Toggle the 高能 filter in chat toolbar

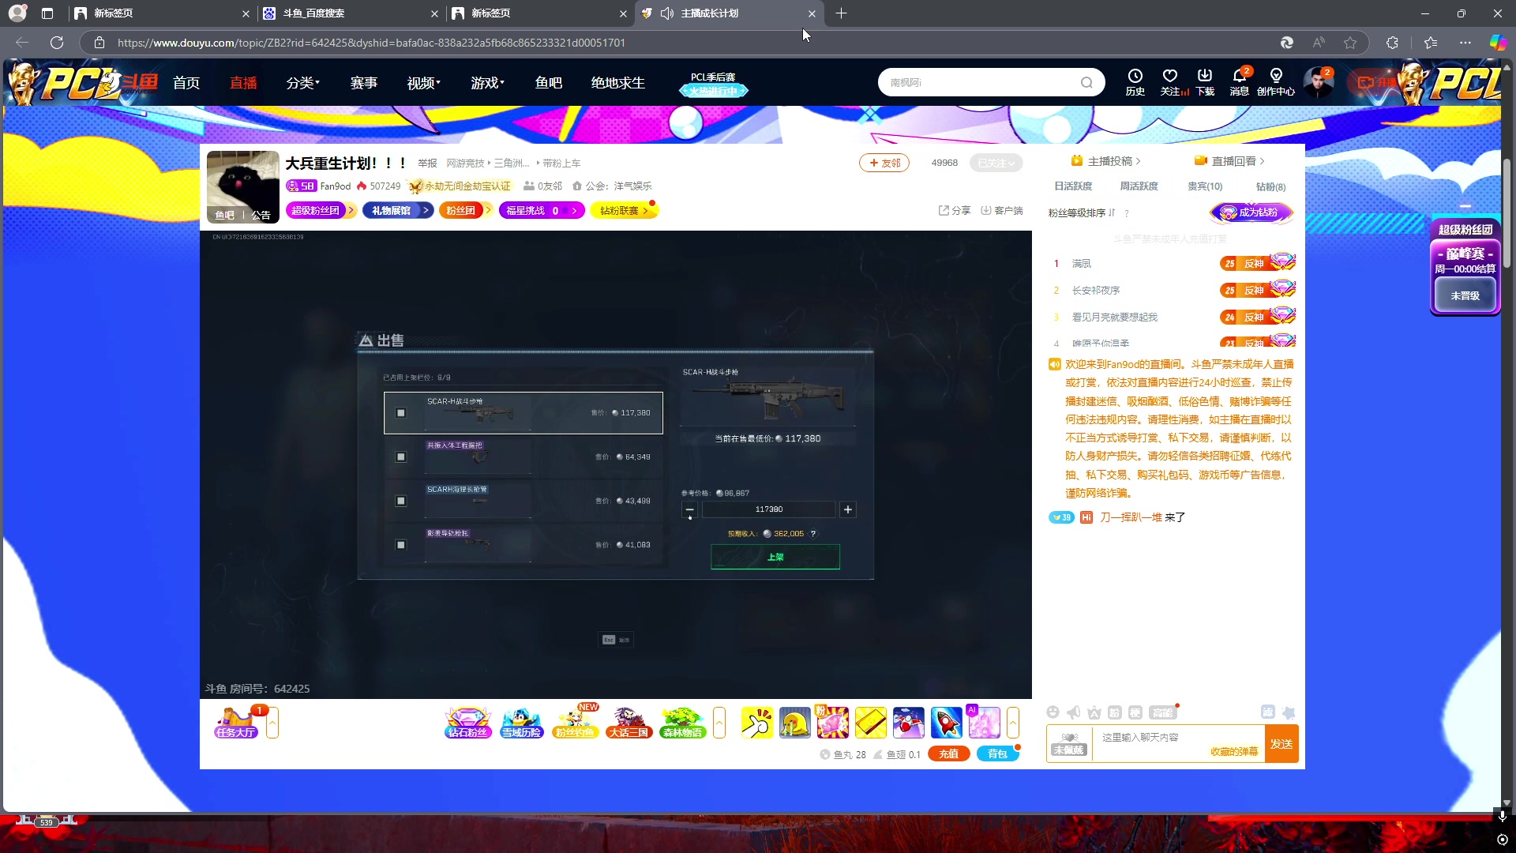1162,712
